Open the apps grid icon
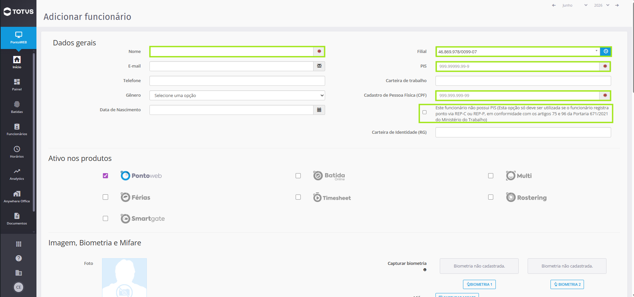The width and height of the screenshot is (634, 297). [19, 244]
